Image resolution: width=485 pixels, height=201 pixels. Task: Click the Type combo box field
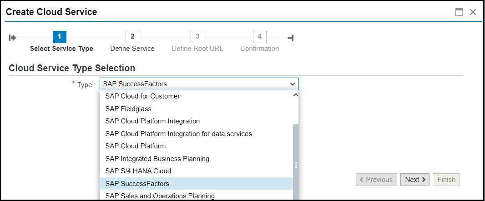click(199, 84)
